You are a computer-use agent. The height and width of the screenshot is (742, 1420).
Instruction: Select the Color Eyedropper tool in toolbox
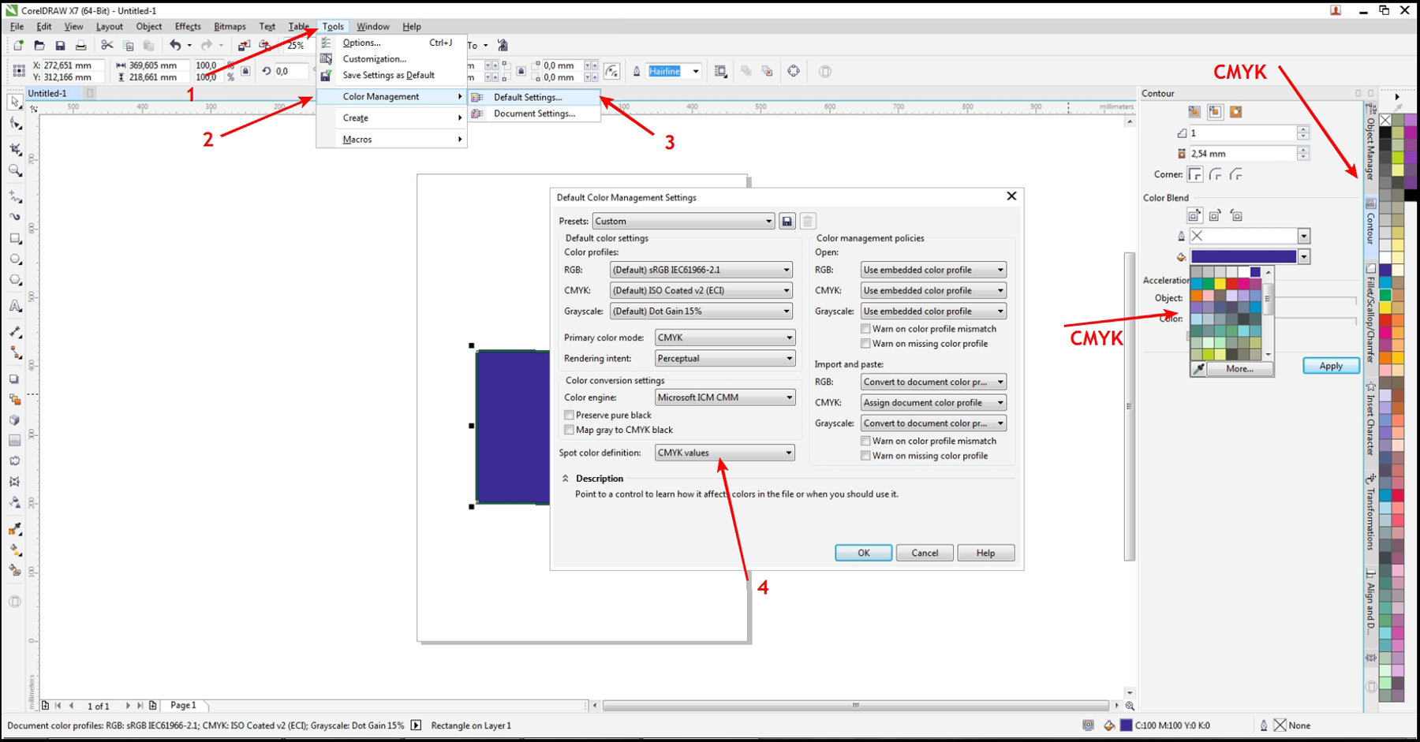click(x=15, y=529)
